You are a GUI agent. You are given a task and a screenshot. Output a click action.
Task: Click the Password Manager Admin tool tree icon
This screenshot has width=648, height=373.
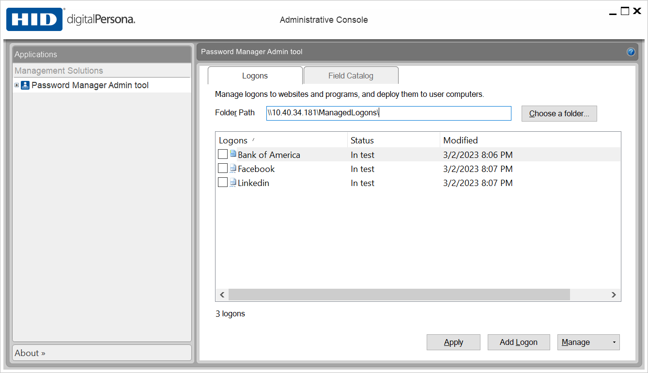25,85
